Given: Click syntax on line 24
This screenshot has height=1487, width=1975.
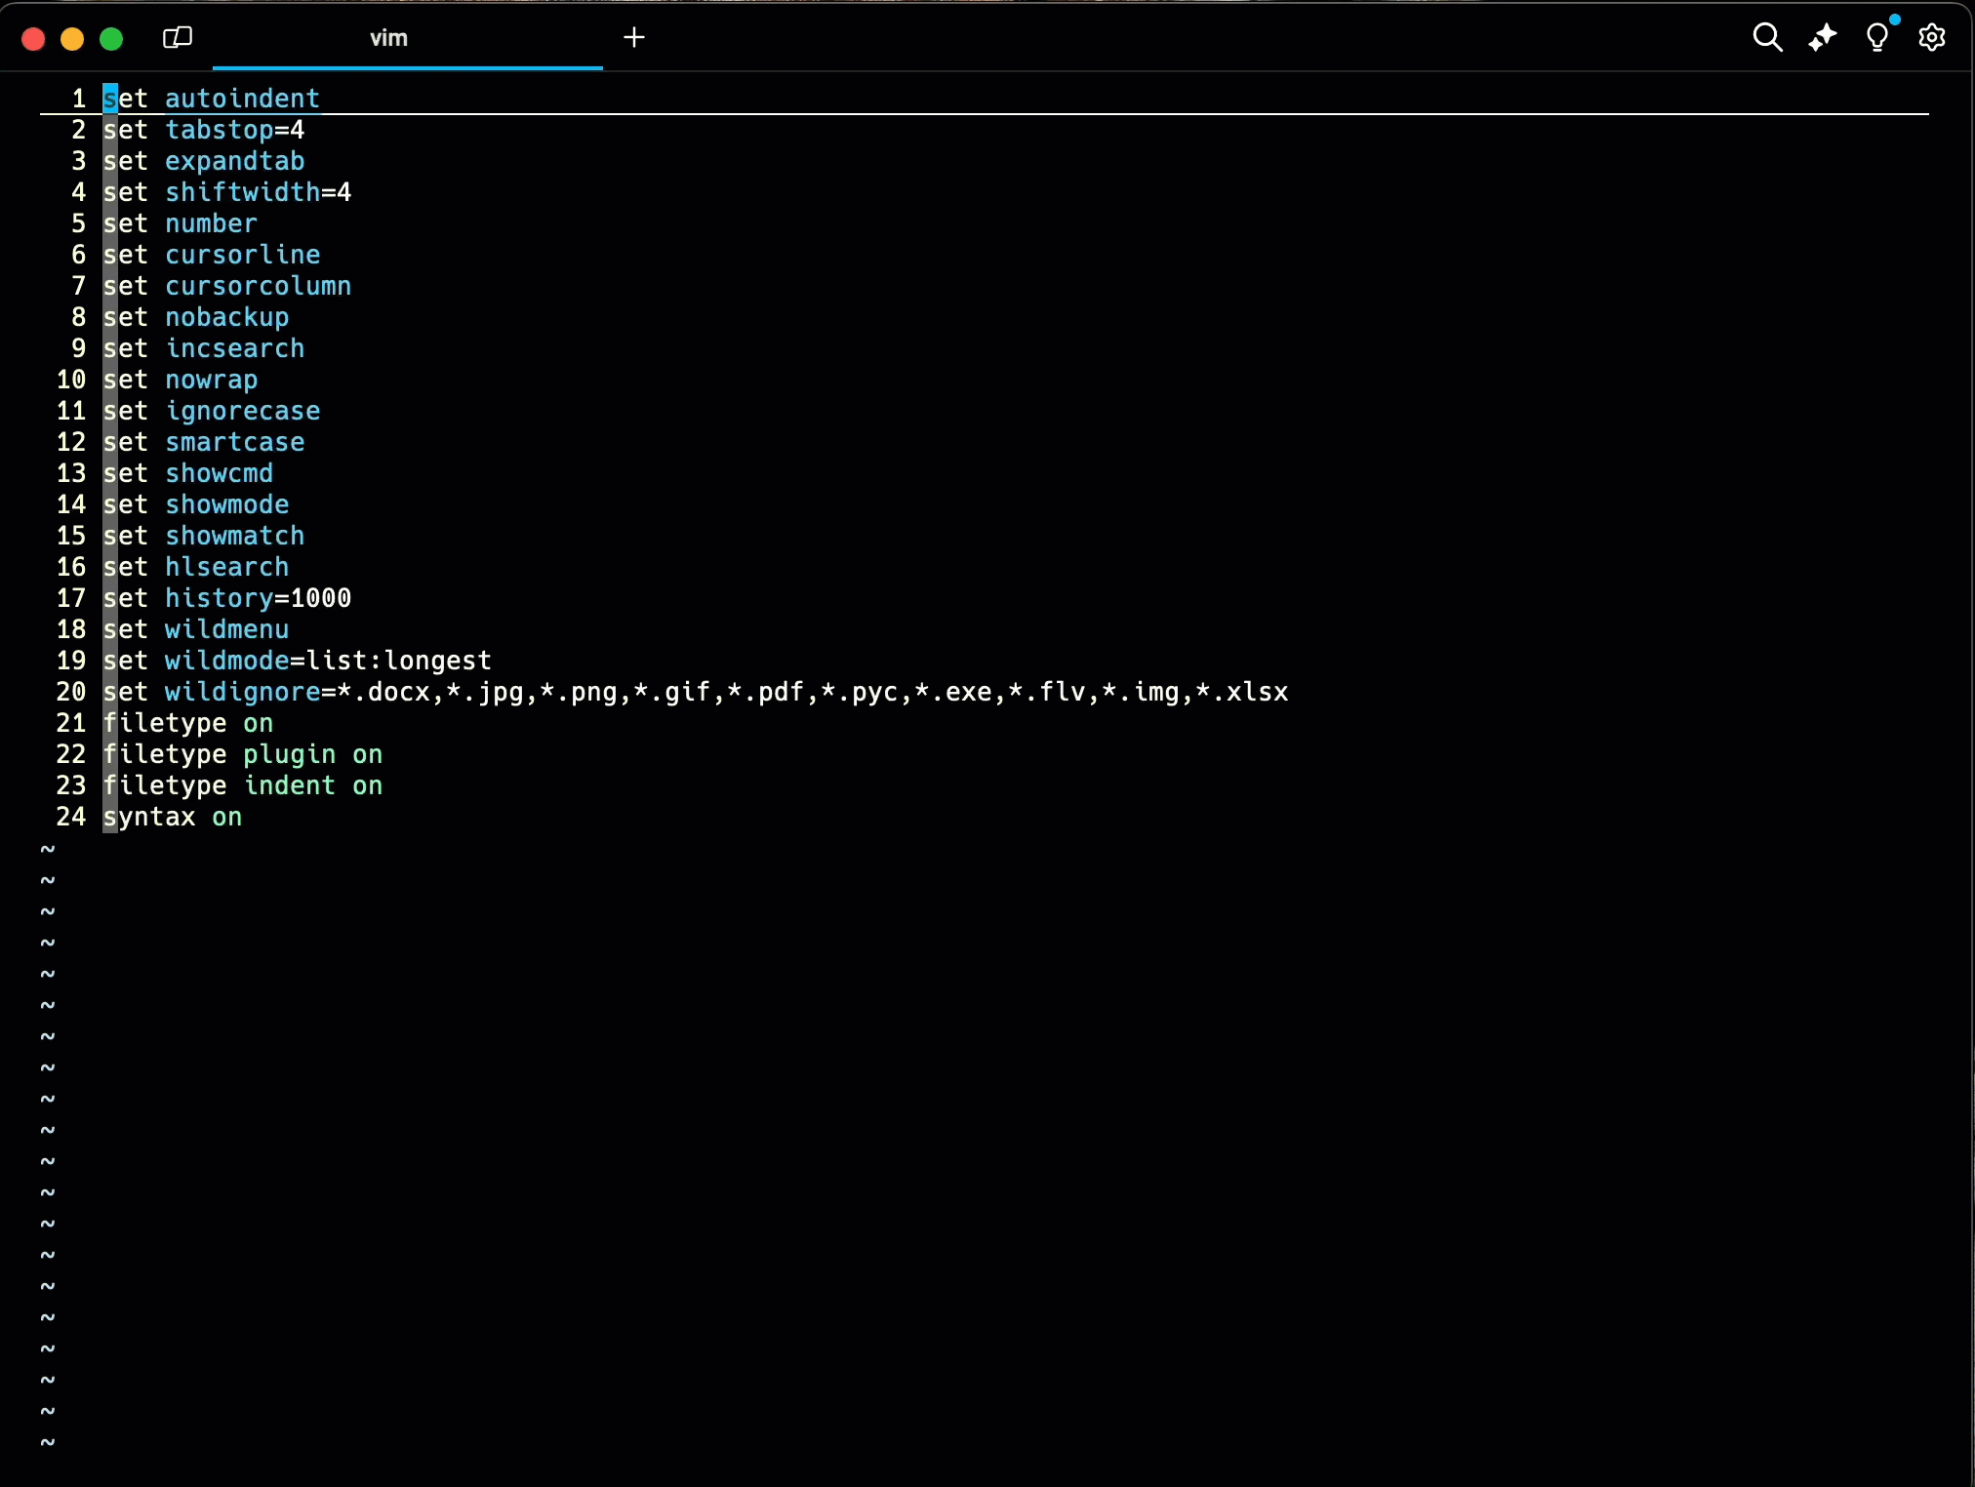Looking at the screenshot, I should click(x=149, y=817).
